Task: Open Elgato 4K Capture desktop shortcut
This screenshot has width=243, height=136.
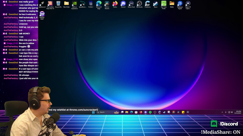Action: point(188,5)
